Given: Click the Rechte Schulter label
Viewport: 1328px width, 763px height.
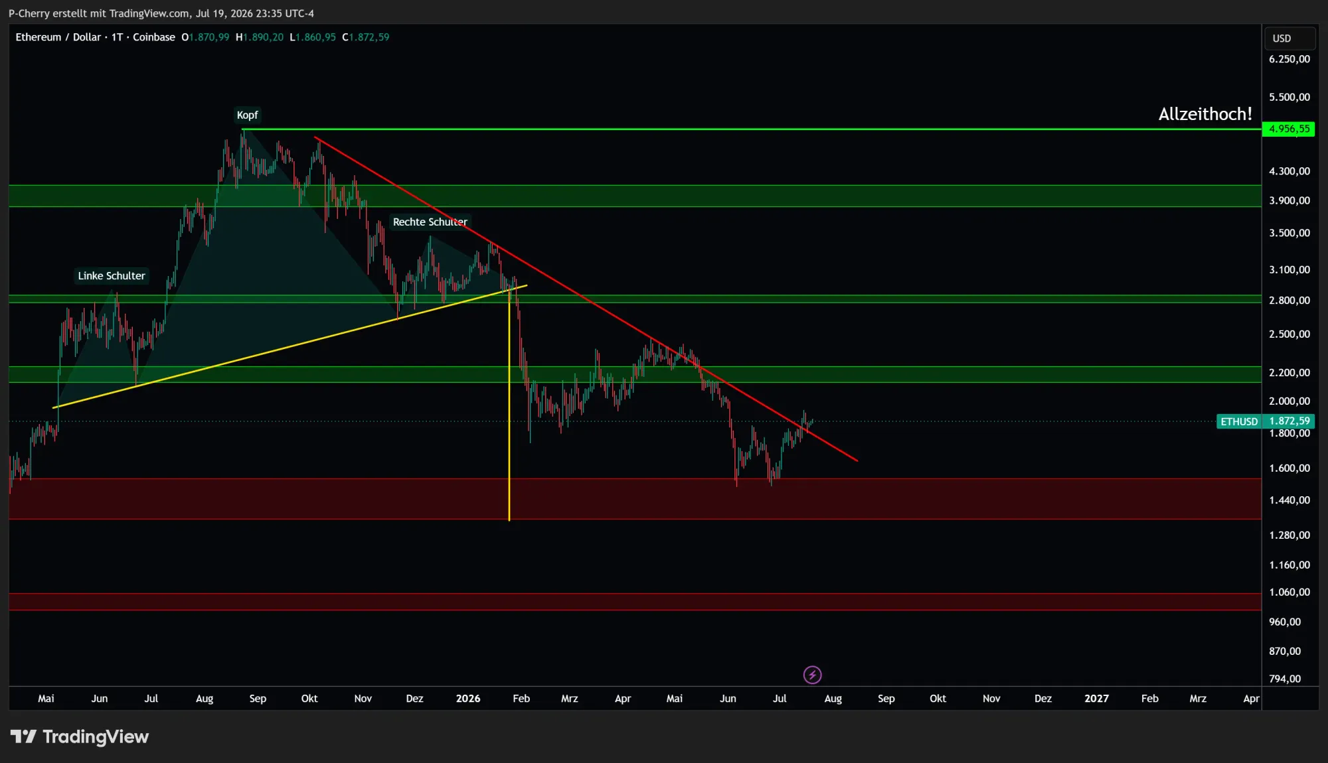Looking at the screenshot, I should (x=430, y=222).
